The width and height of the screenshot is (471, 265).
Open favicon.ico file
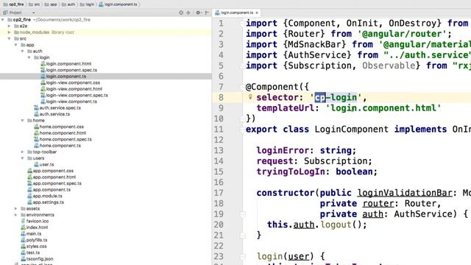click(35, 221)
